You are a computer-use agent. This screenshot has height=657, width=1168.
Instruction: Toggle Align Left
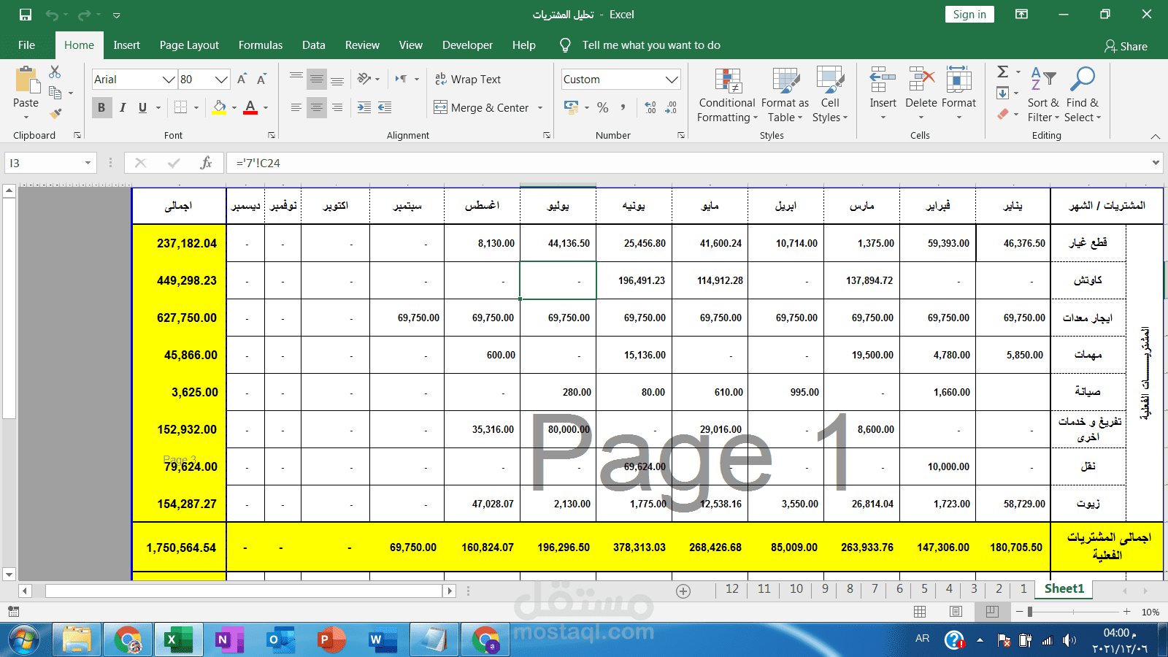(x=296, y=107)
